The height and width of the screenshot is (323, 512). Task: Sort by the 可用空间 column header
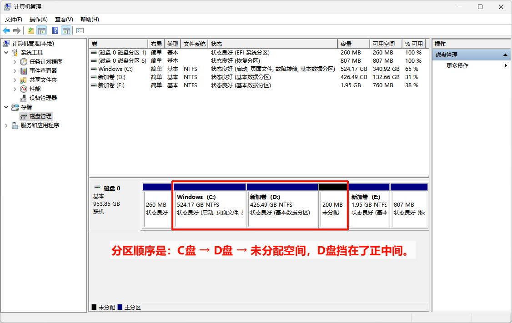pyautogui.click(x=386, y=44)
